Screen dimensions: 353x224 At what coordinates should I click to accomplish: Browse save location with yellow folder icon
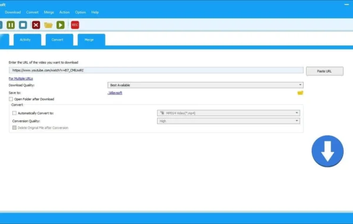(x=300, y=93)
